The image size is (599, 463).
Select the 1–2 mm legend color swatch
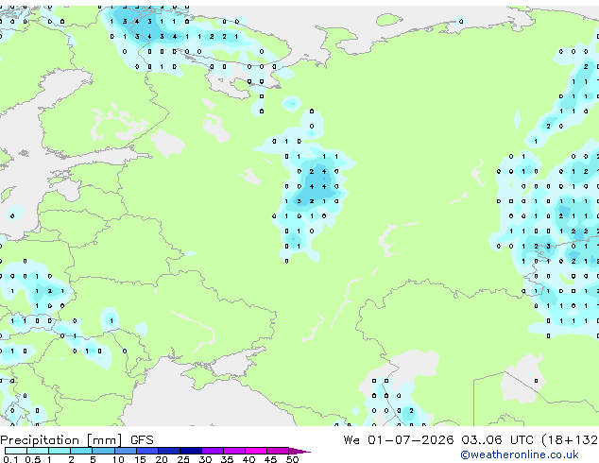pyautogui.click(x=60, y=451)
